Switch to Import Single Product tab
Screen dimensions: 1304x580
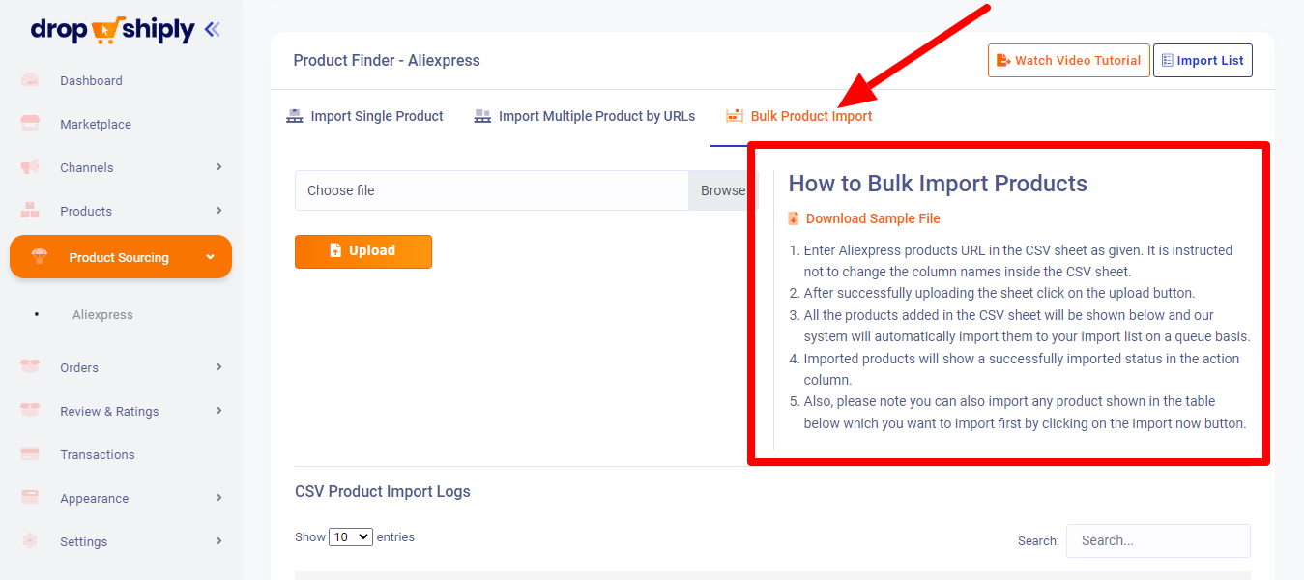pyautogui.click(x=364, y=116)
